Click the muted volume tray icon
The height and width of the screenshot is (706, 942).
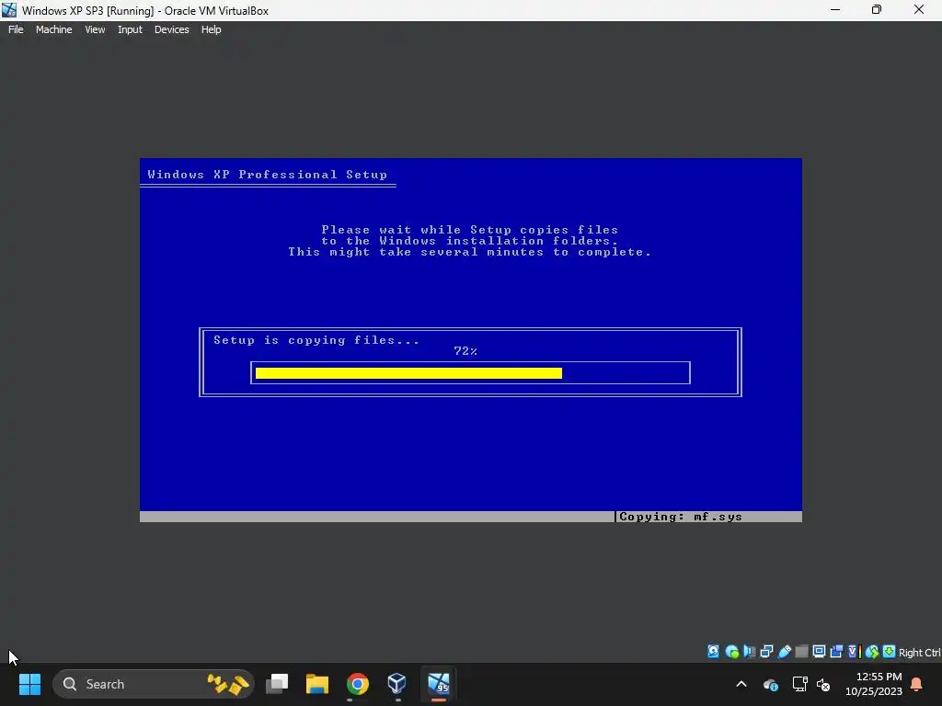click(x=823, y=684)
